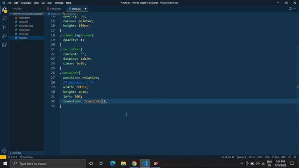Collapse the HOW TO TOGGLE IN JAVASCRIPT folder
Image resolution: width=299 pixels, height=168 pixels.
tap(27, 14)
